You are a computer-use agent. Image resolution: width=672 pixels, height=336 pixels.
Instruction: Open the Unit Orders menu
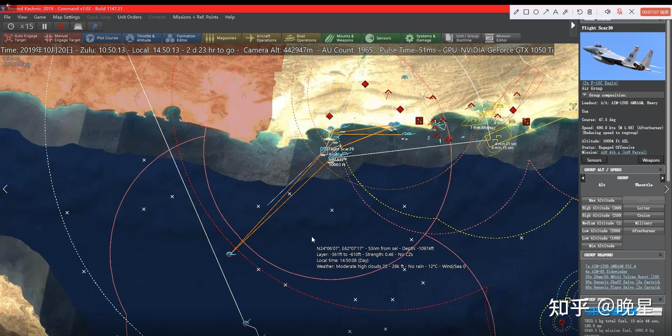point(129,17)
